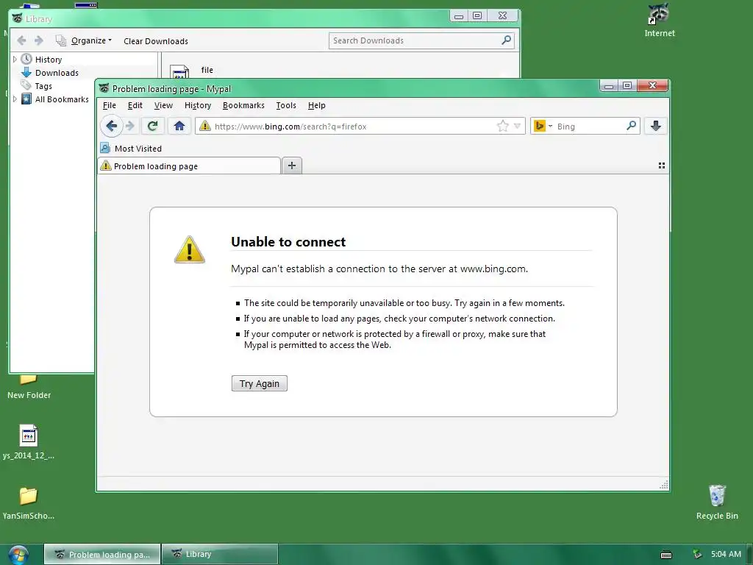
Task: Open the Tools menu
Action: click(286, 105)
